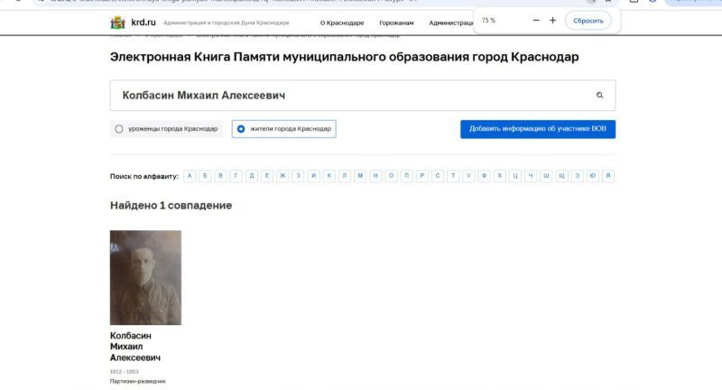Click the Электронная Книга Памяти page heading
Viewport: 722px width, 390px height.
pyautogui.click(x=345, y=57)
